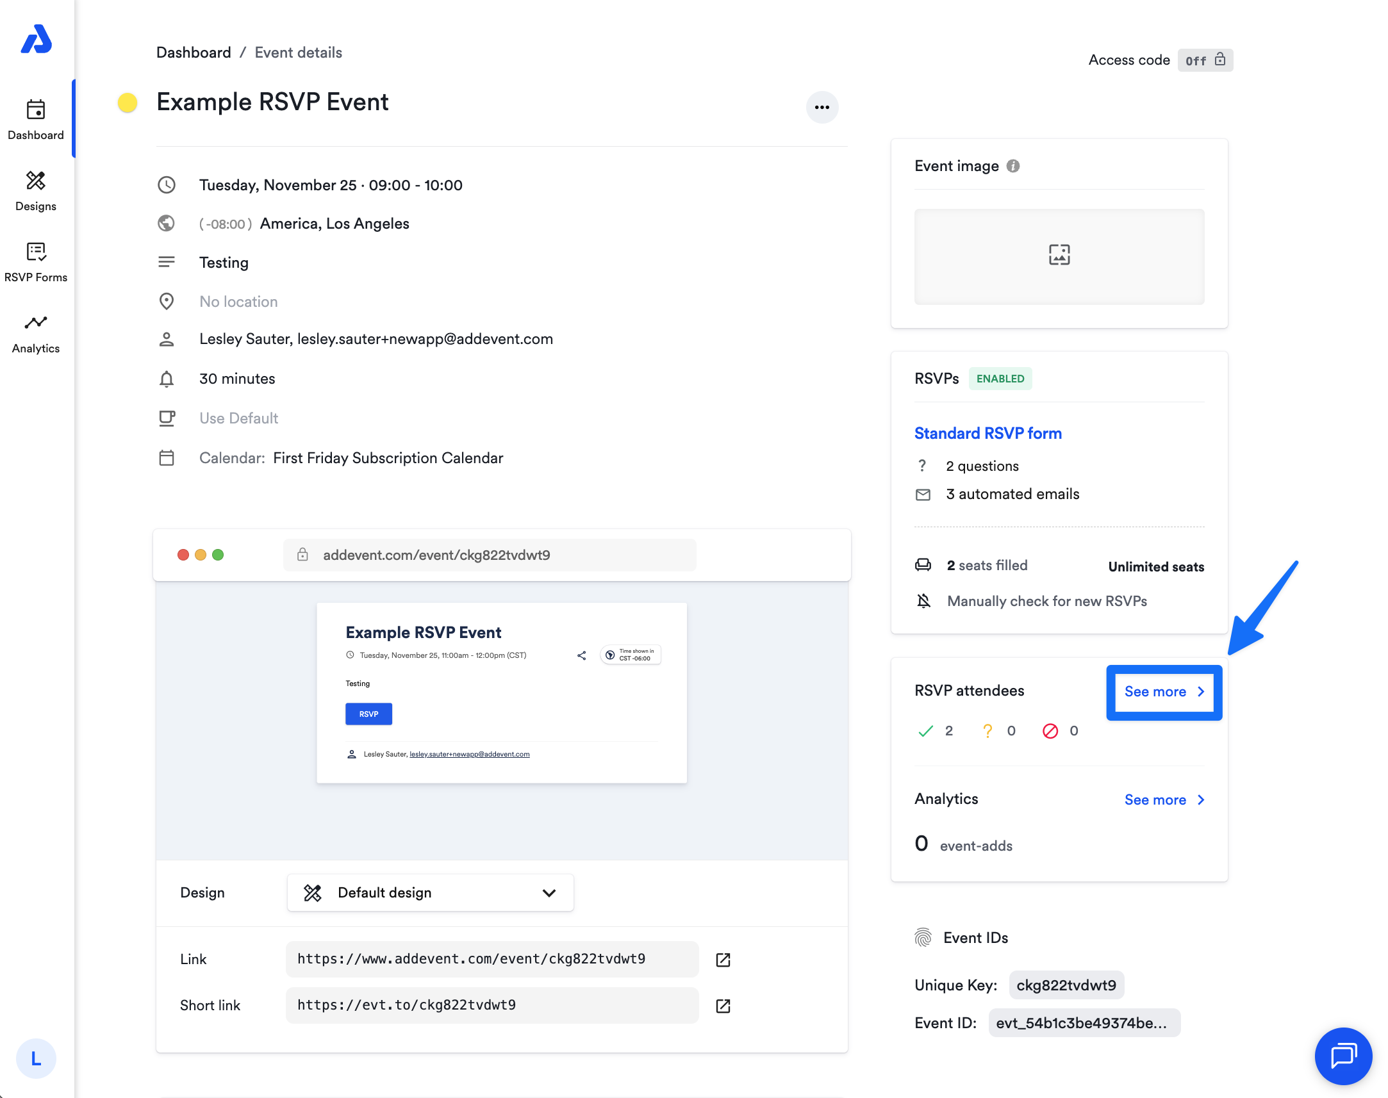Open external link icon beside Link URL
The image size is (1388, 1098).
point(723,959)
